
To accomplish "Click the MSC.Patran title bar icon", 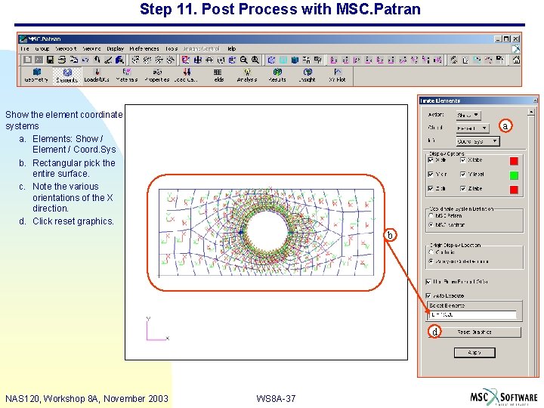I will tap(23, 39).
